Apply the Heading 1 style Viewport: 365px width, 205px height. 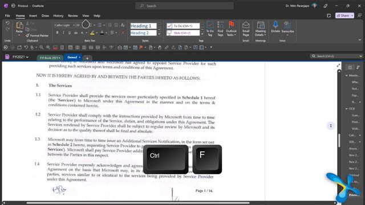point(143,26)
